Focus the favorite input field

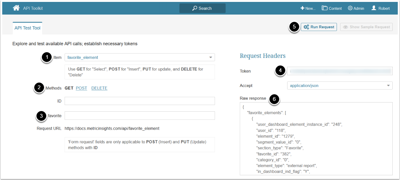tap(139, 116)
